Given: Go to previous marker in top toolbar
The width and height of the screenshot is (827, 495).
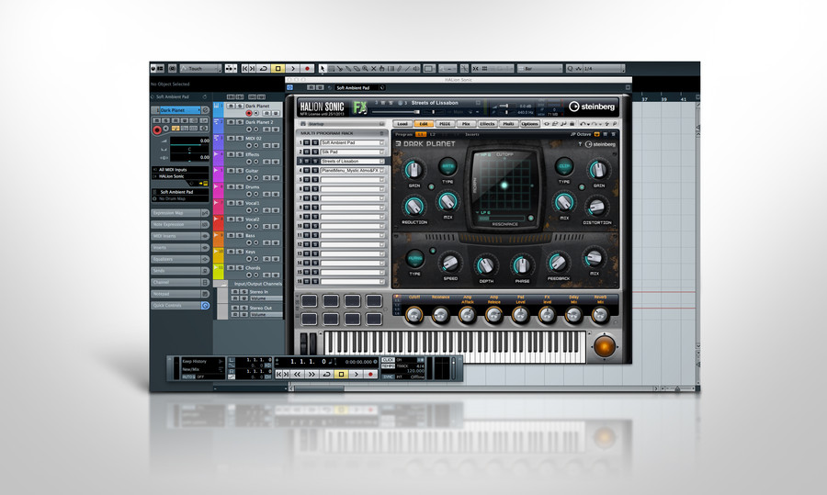Looking at the screenshot, I should pyautogui.click(x=244, y=69).
